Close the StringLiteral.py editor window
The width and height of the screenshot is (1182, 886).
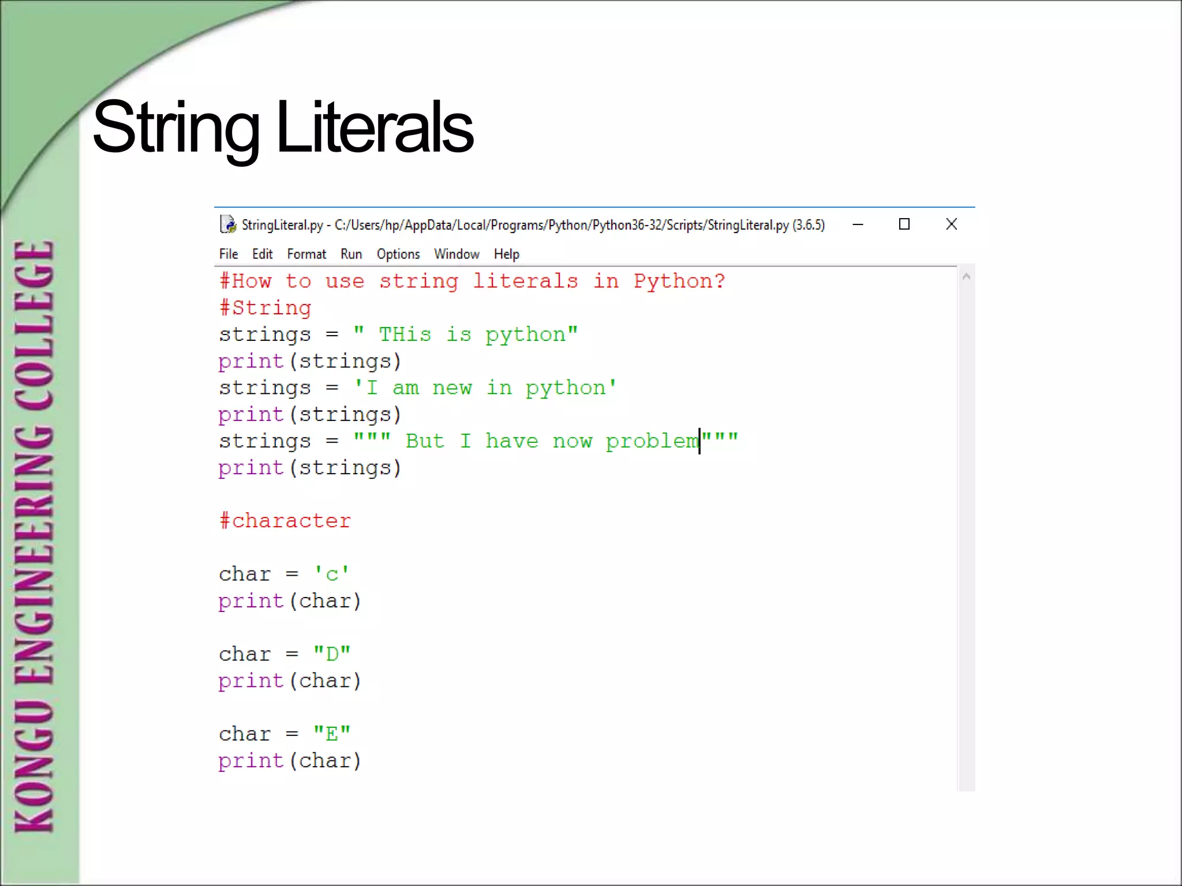952,224
